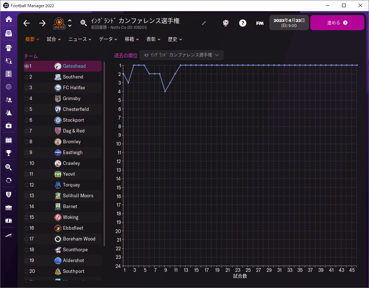
Task: Expand the ニュース dropdown menu
Action: point(80,39)
